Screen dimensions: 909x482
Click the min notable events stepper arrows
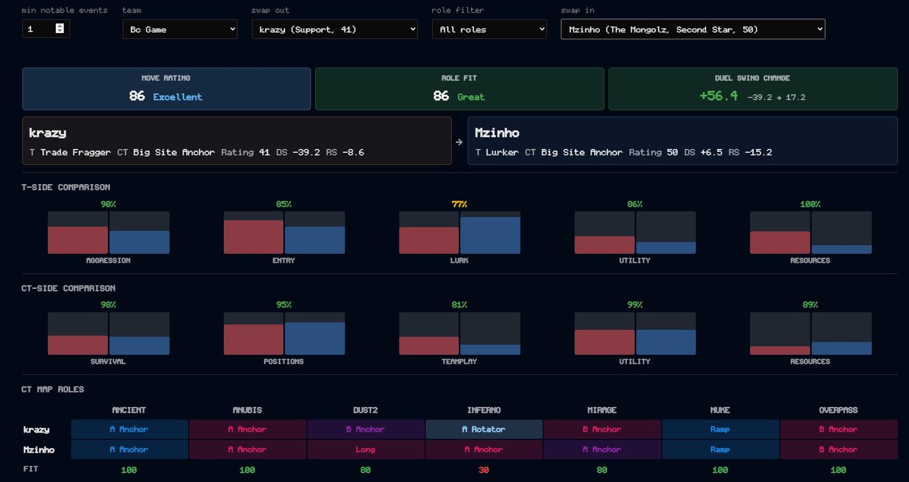60,28
